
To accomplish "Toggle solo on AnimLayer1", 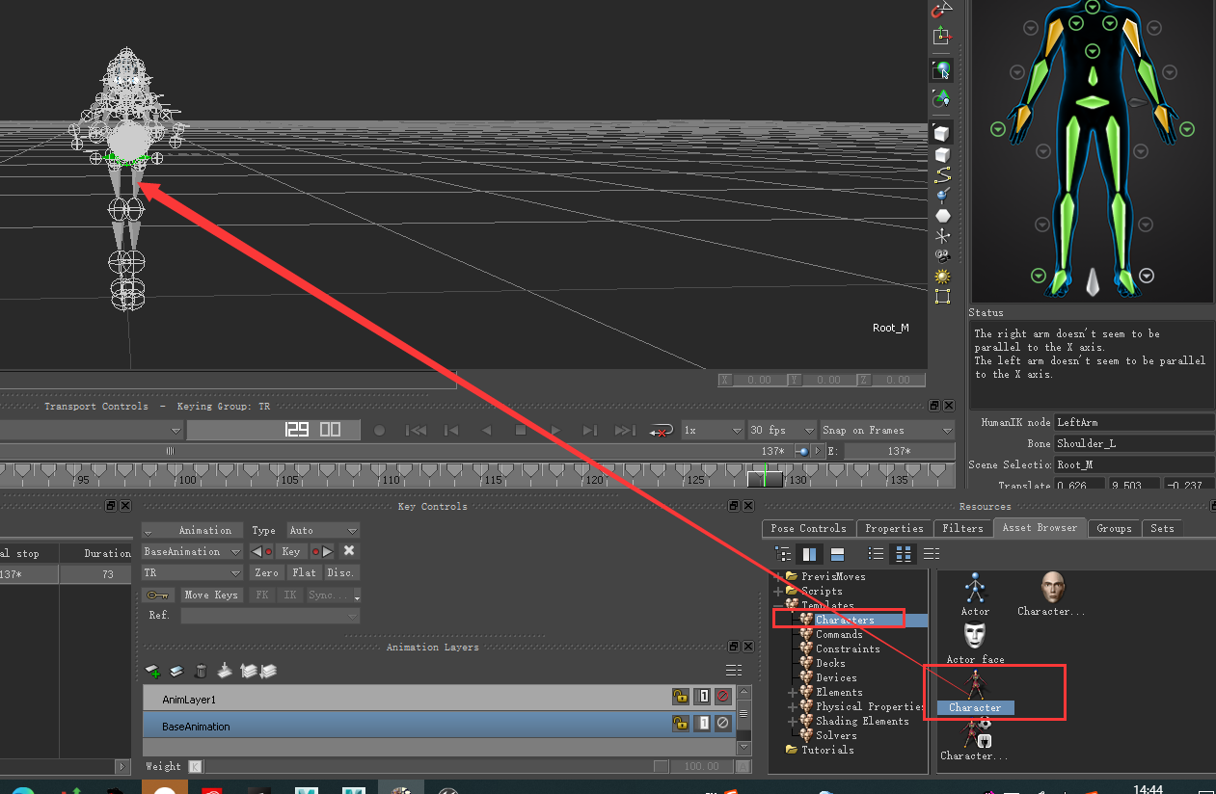I will (x=701, y=696).
